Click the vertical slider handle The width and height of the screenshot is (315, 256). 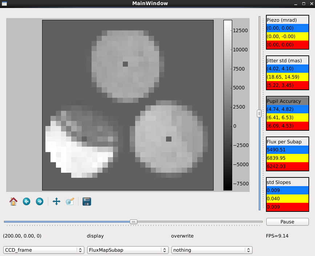point(259,113)
